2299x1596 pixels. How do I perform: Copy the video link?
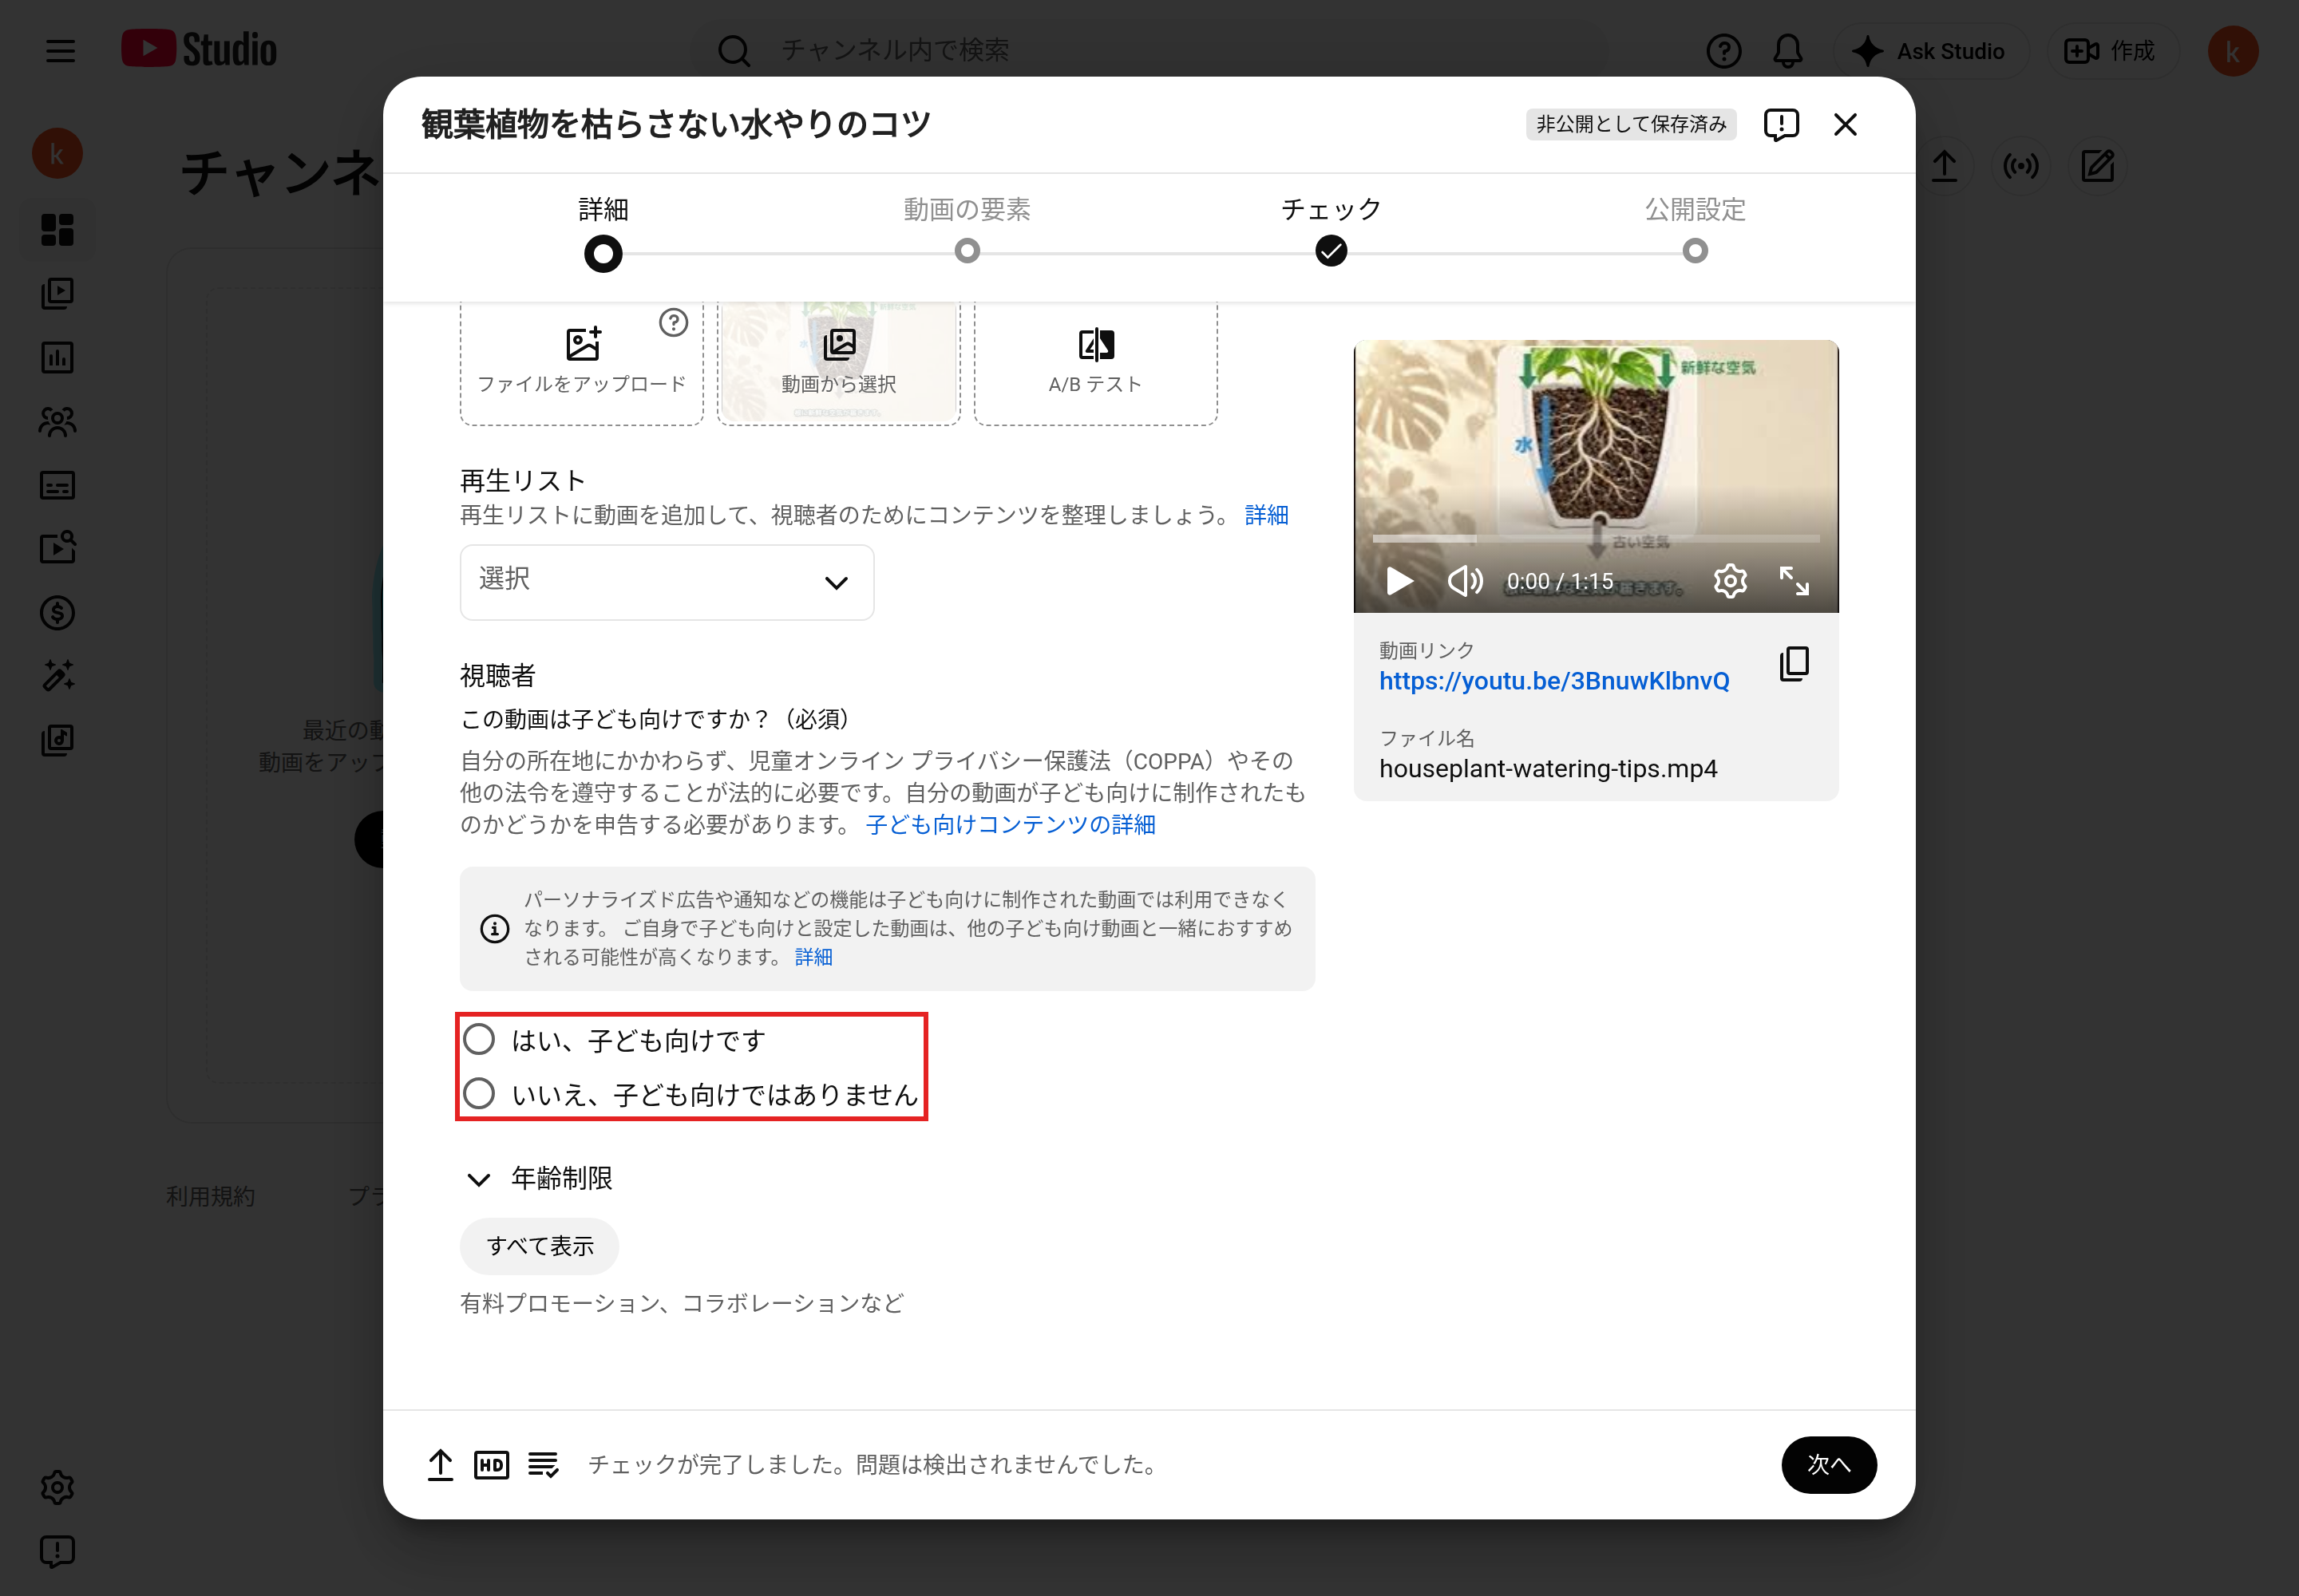[1794, 664]
